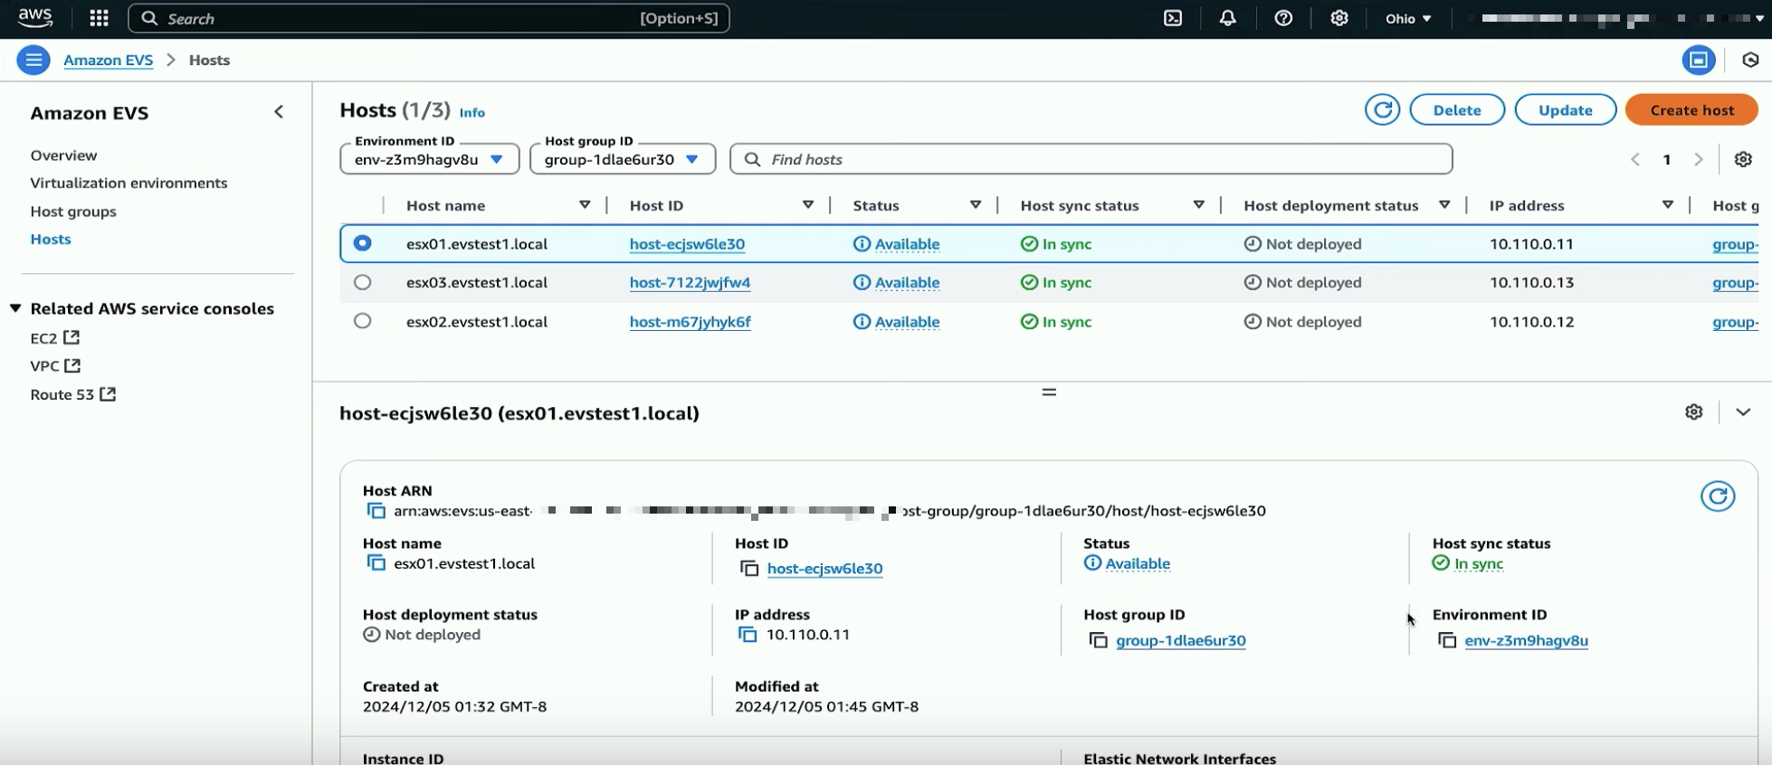Open the blue side panel icon

[1699, 60]
